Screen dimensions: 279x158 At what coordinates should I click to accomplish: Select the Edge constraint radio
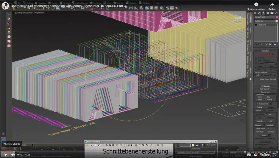[265, 97]
